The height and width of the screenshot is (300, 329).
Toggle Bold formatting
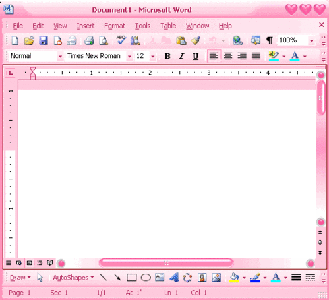167,56
